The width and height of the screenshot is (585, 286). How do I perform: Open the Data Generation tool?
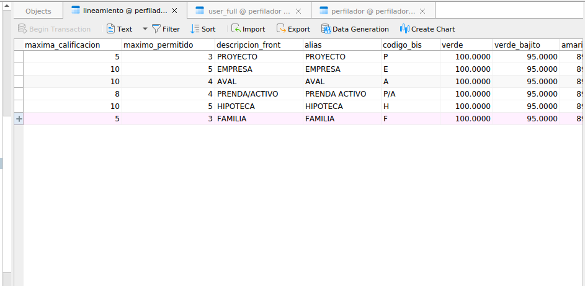(326, 29)
